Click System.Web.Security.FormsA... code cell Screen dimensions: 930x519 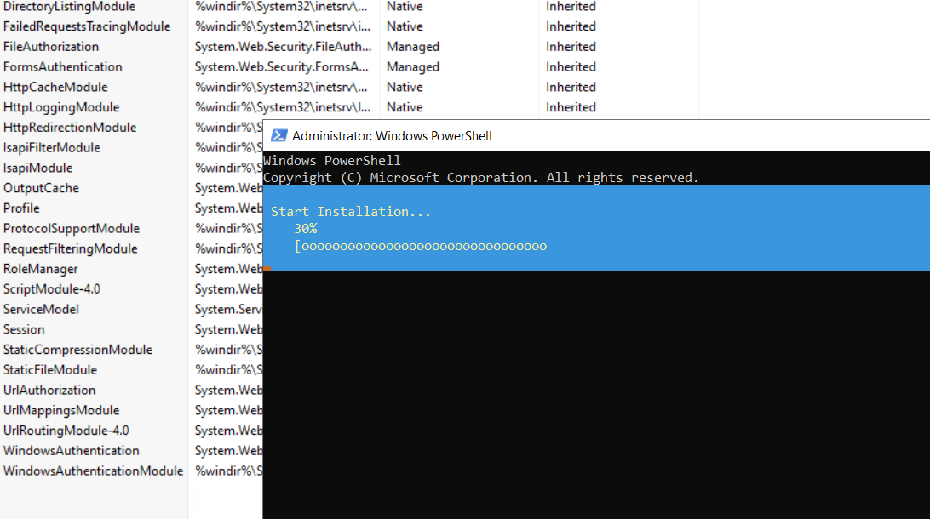(x=282, y=67)
